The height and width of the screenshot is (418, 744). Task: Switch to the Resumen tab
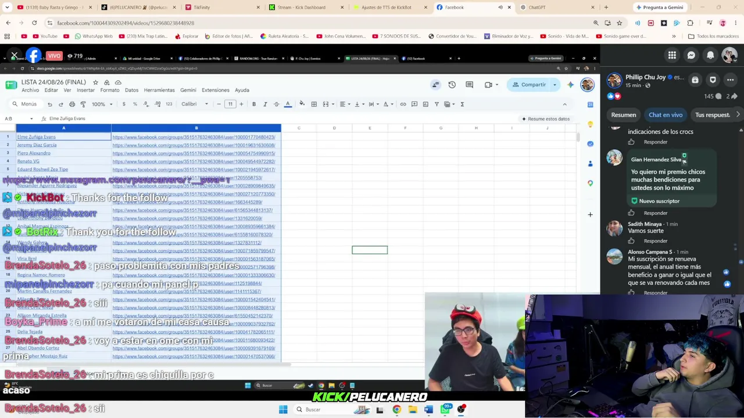pyautogui.click(x=624, y=115)
